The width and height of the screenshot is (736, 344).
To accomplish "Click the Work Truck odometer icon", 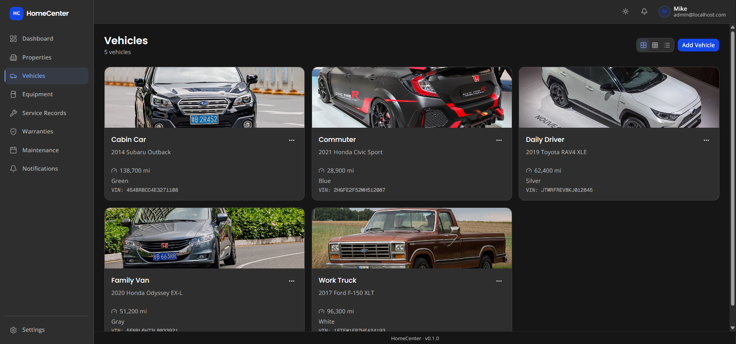I will coord(321,311).
